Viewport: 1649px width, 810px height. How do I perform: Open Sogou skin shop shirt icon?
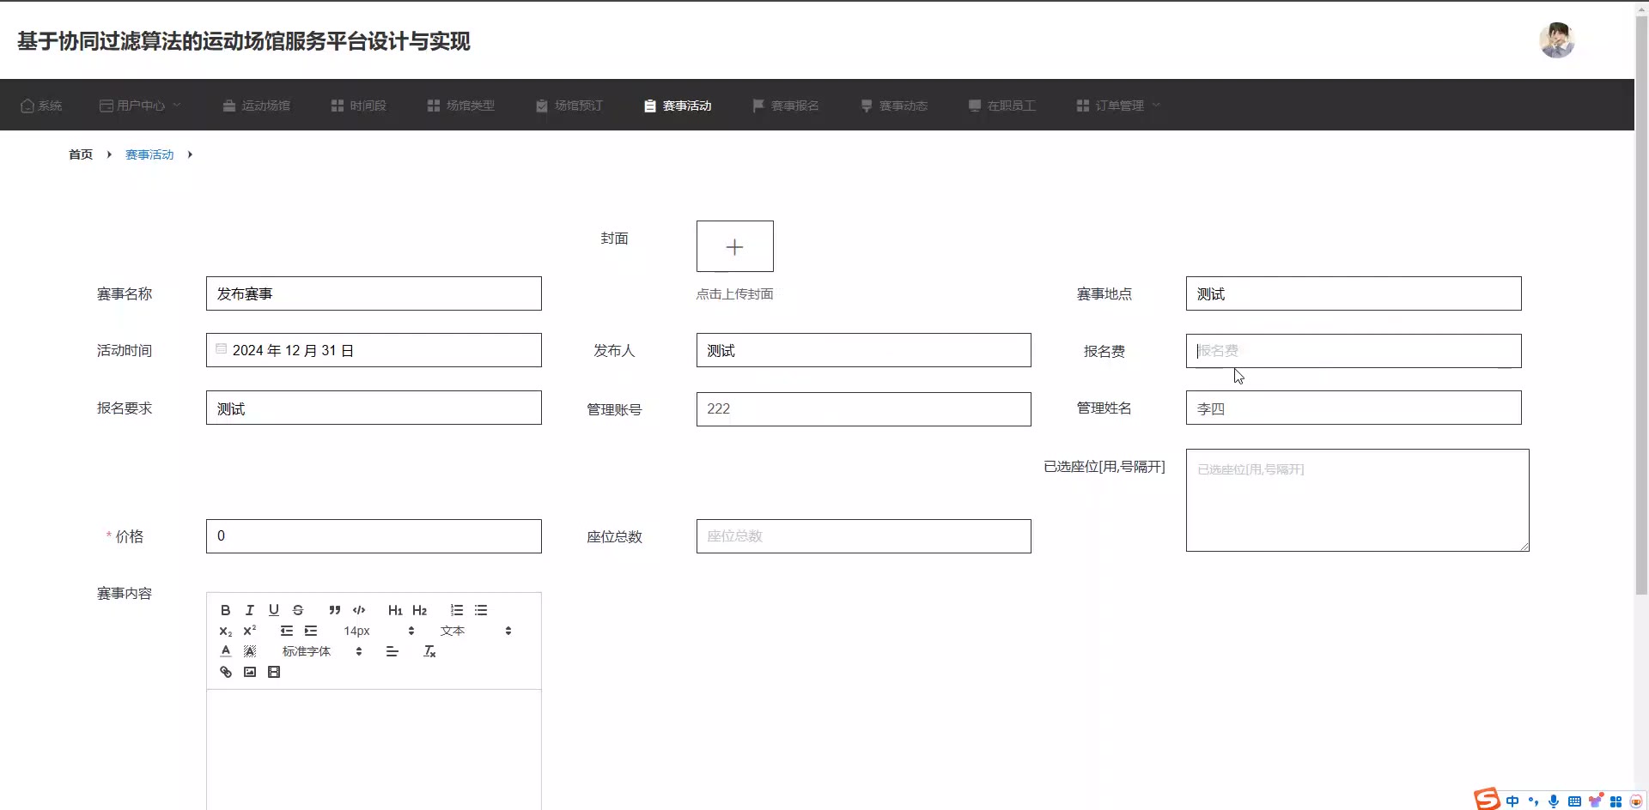point(1595,801)
